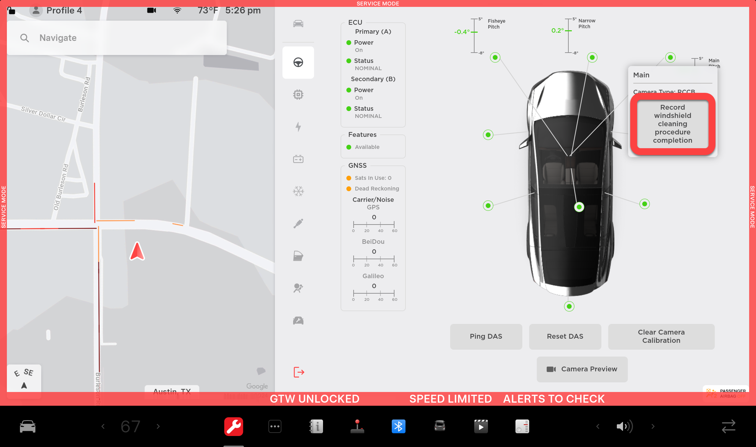Select the lightning bolt high voltage icon
Viewport: 756px width, 447px height.
pyautogui.click(x=298, y=127)
